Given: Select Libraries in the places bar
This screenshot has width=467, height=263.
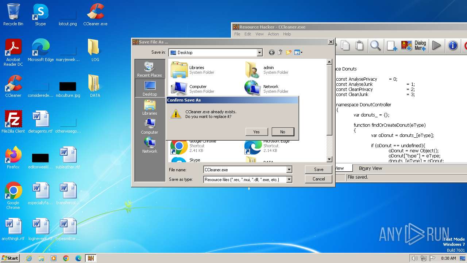Looking at the screenshot, I should [150, 107].
